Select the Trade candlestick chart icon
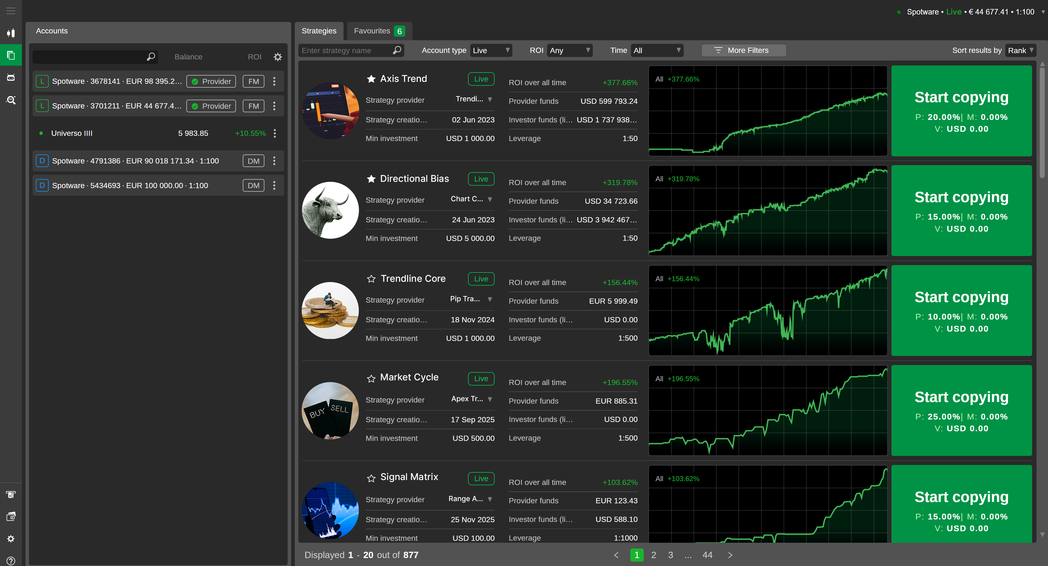This screenshot has height=566, width=1048. (x=11, y=33)
